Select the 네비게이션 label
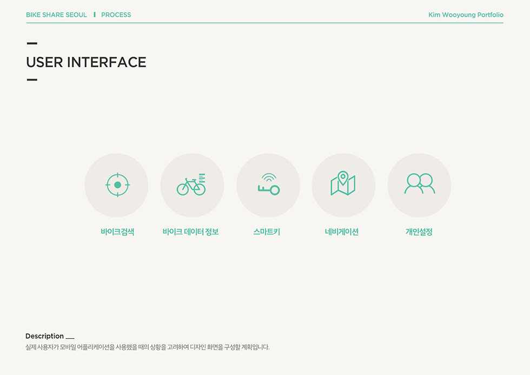Viewport: 530px width, 375px height. coord(342,232)
